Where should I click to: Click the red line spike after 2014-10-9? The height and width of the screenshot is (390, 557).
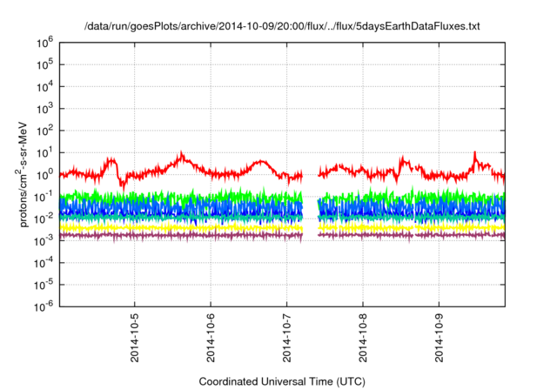pos(475,156)
